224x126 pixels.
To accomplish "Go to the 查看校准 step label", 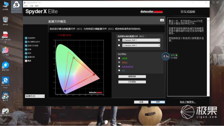I will tap(31, 57).
